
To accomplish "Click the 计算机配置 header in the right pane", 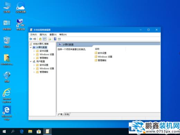I will pos(68,44).
